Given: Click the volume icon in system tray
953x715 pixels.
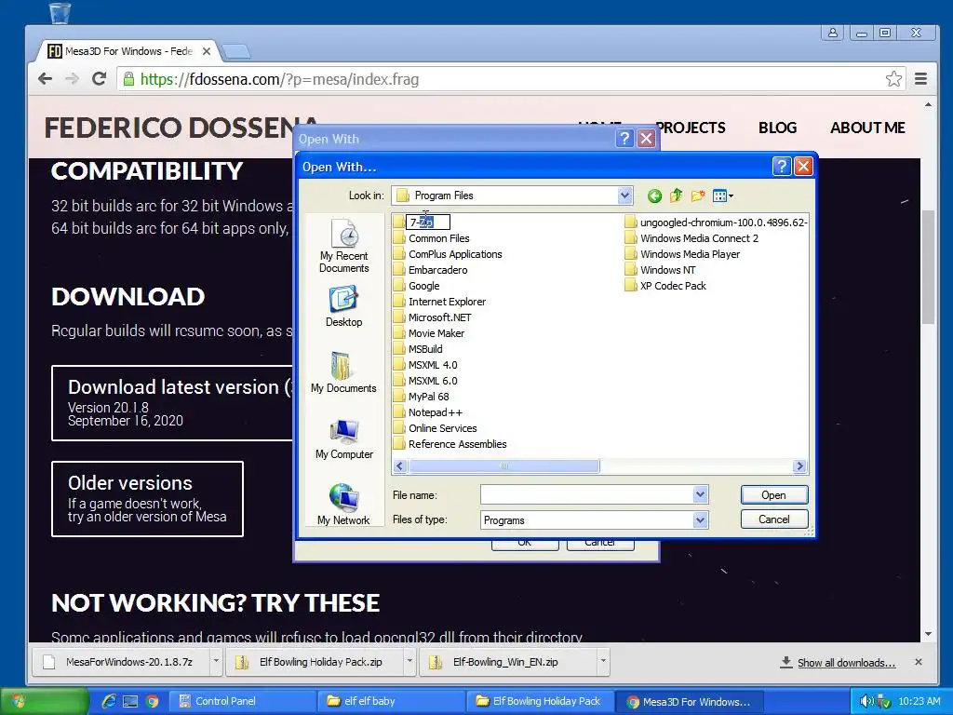Looking at the screenshot, I should [x=866, y=701].
